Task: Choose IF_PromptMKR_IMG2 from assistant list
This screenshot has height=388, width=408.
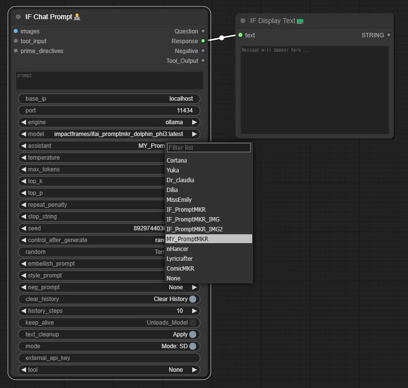Action: click(209, 229)
